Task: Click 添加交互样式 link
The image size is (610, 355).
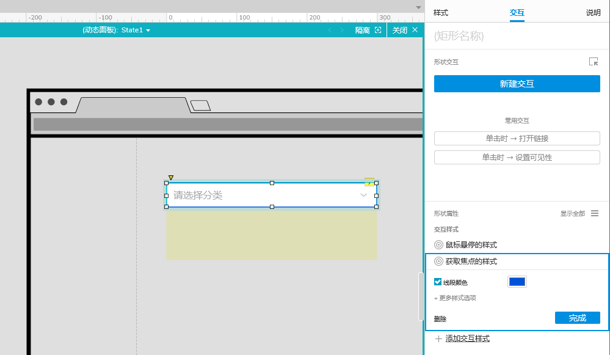Action: click(x=467, y=339)
